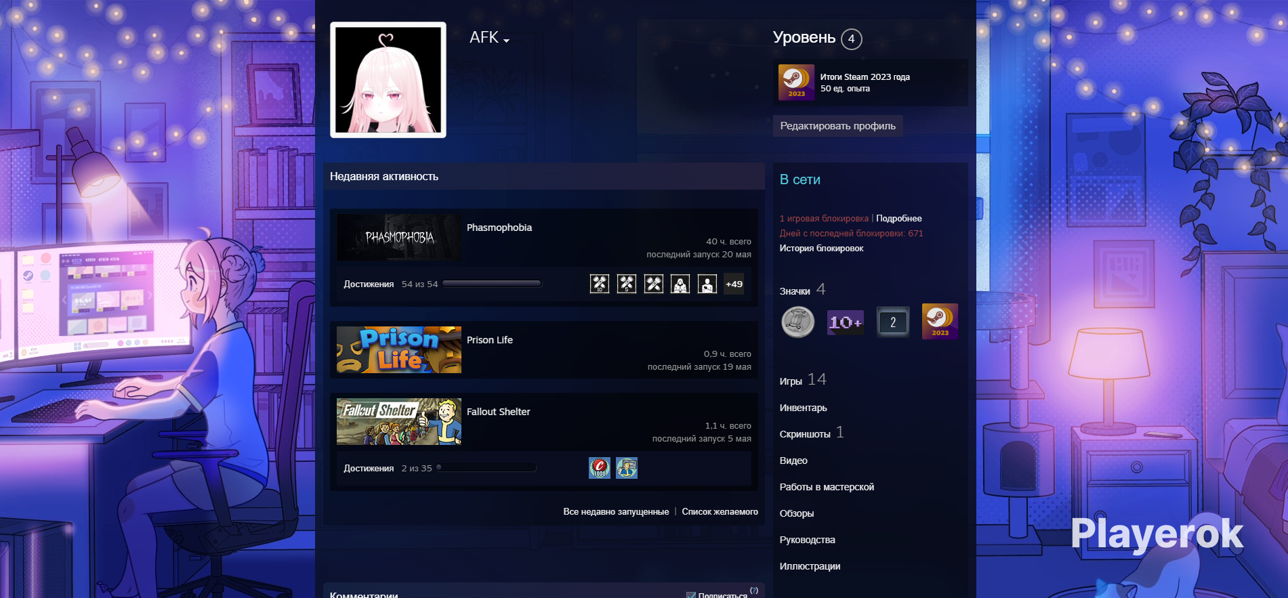Click the 0,9 ч. всего playtime text
Screen dimensions: 1288x598
[727, 354]
